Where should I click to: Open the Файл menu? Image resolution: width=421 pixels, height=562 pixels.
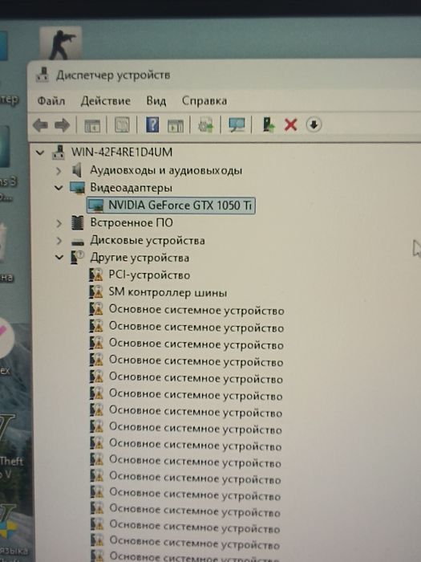51,100
